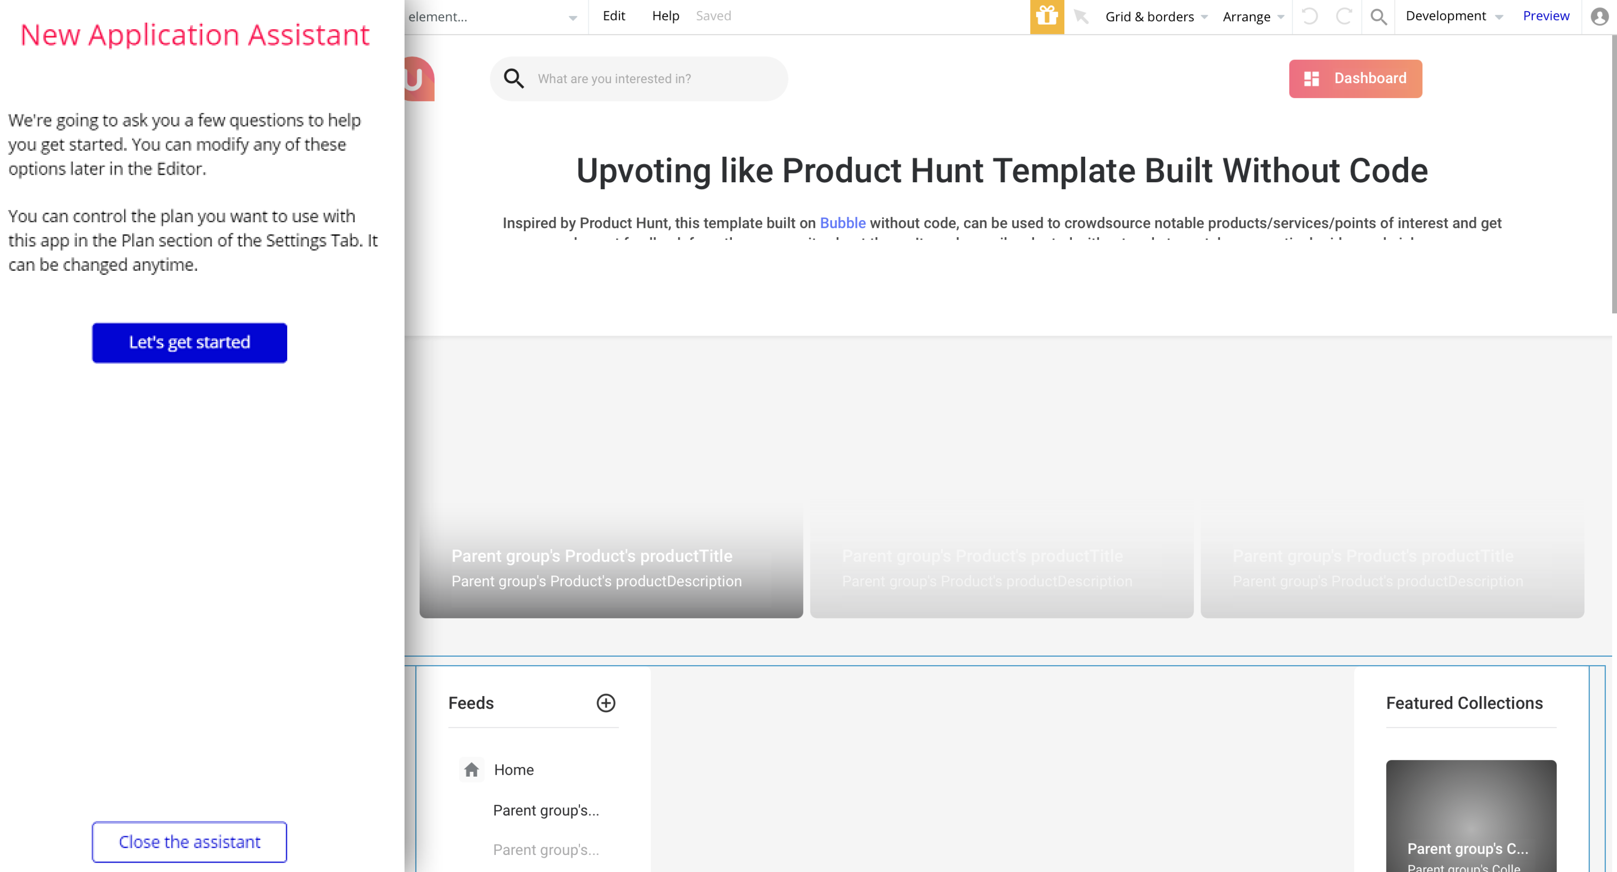
Task: Expand the Grid & borders dropdown
Action: [x=1156, y=16]
